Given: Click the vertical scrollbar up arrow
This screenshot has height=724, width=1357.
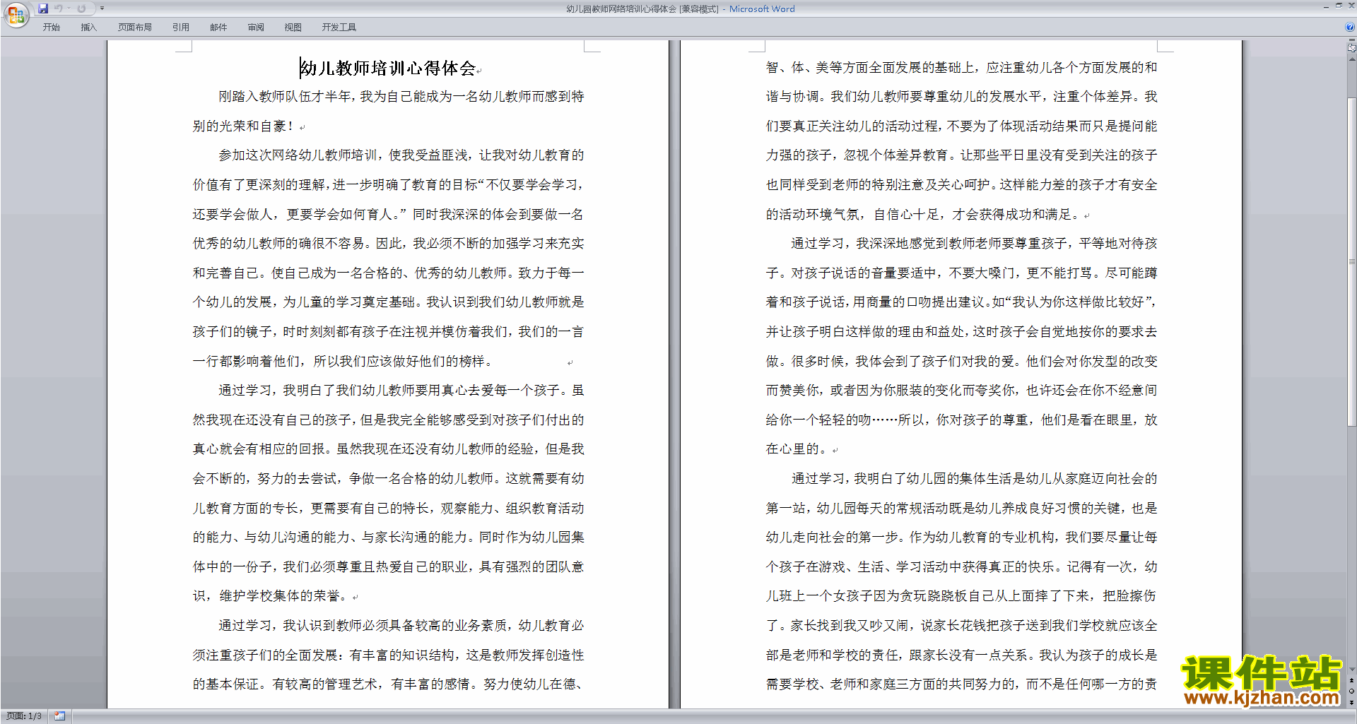Looking at the screenshot, I should pyautogui.click(x=1352, y=58).
